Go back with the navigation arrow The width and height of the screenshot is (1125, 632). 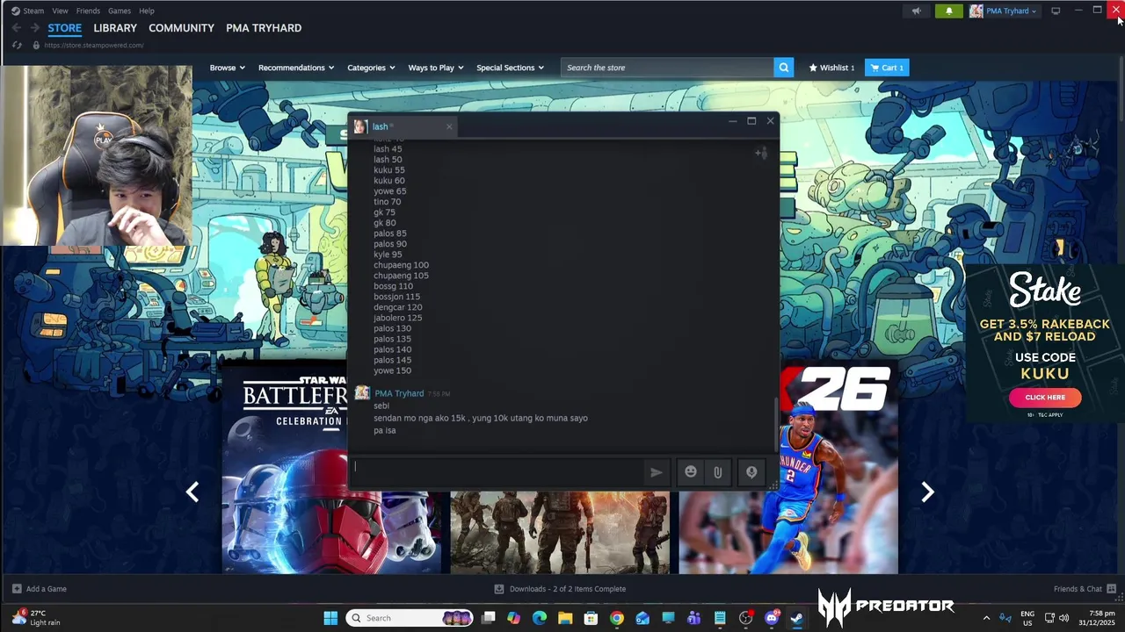[x=17, y=28]
